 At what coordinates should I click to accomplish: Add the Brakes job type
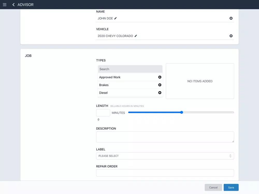coord(160,85)
